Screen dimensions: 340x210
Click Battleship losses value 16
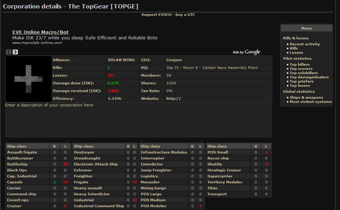pos(65,164)
